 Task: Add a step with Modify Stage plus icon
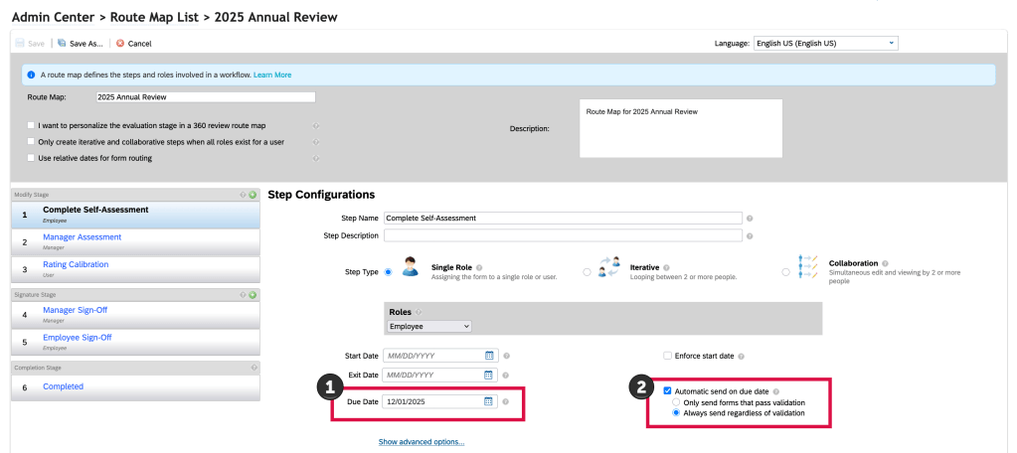pos(253,195)
